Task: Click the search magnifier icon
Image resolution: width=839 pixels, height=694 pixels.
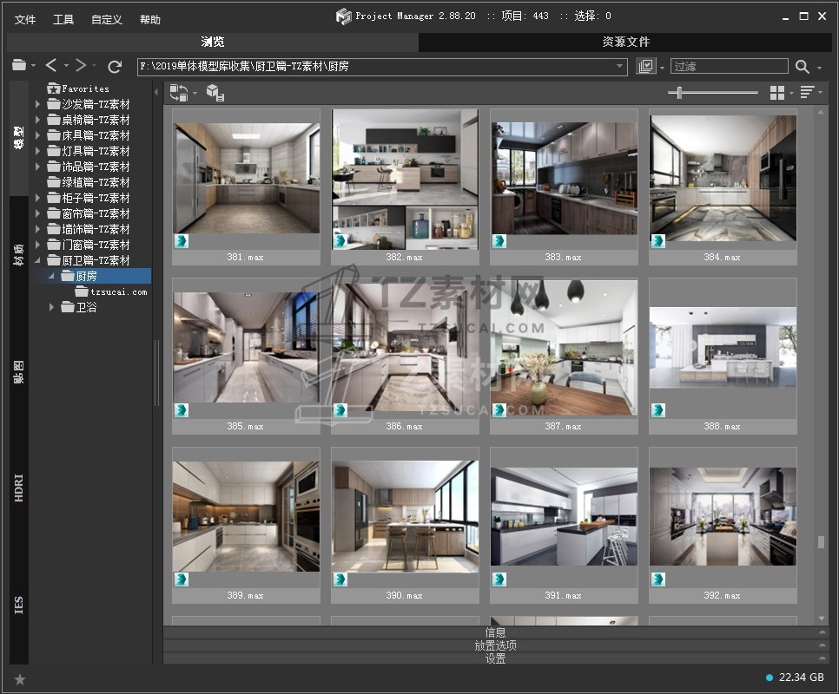Action: [x=802, y=66]
